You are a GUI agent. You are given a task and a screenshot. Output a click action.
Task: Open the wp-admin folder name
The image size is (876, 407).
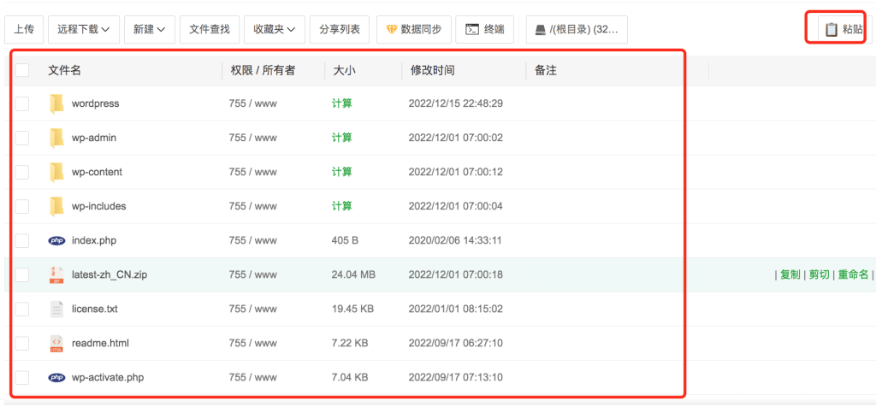click(94, 138)
